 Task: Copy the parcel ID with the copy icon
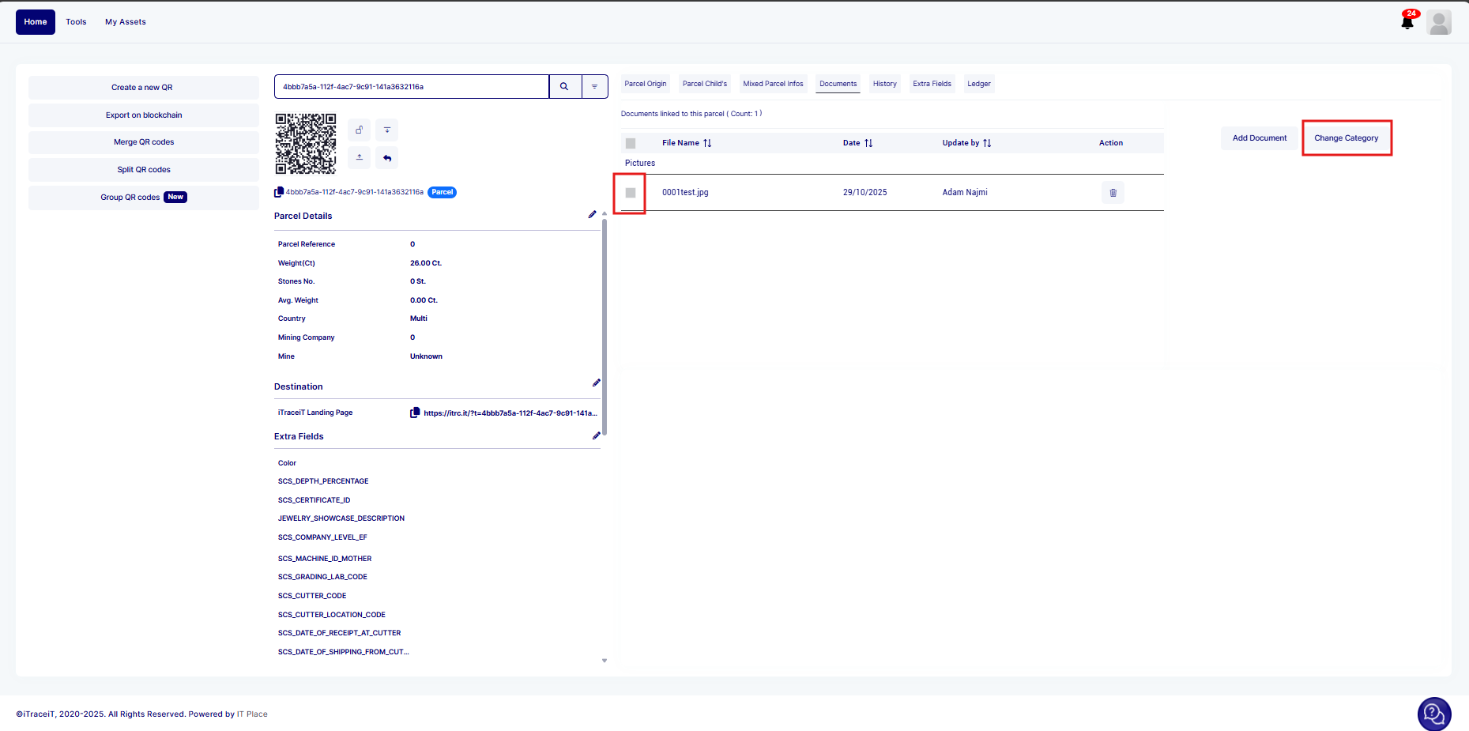[x=279, y=192]
